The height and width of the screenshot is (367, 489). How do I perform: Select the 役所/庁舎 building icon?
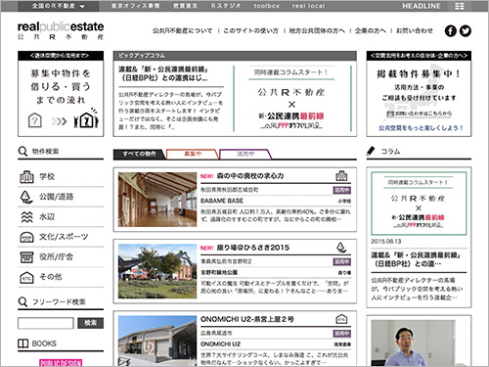[26, 257]
